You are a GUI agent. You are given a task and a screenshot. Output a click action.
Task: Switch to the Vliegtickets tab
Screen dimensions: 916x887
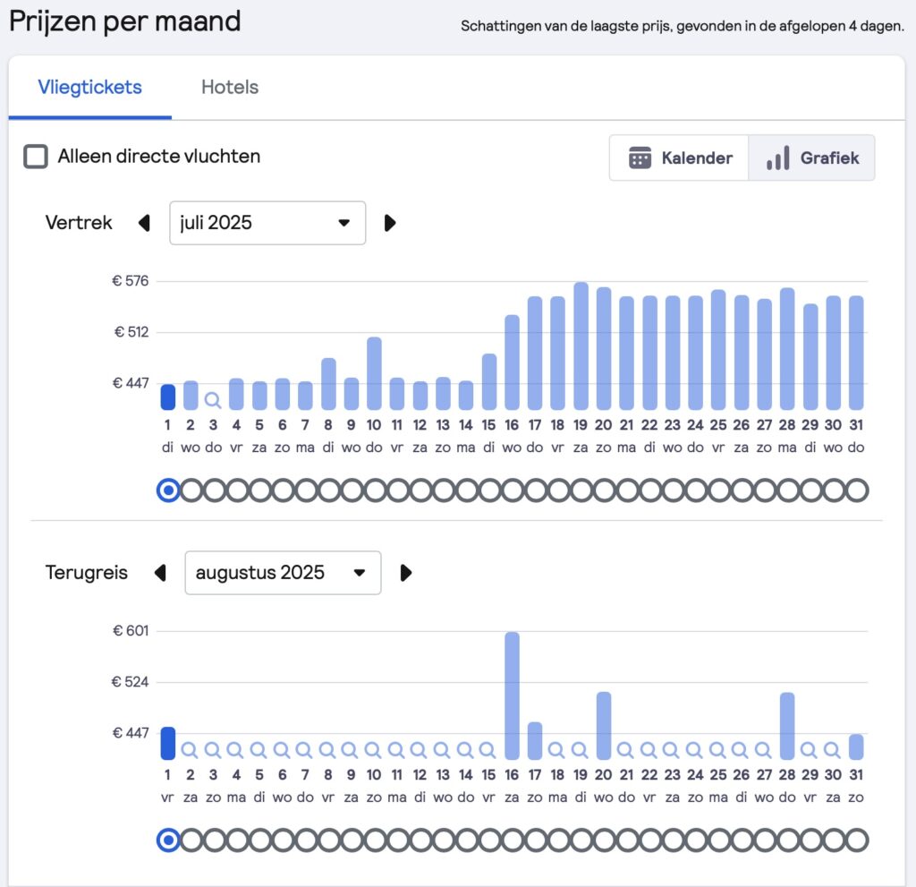[90, 87]
